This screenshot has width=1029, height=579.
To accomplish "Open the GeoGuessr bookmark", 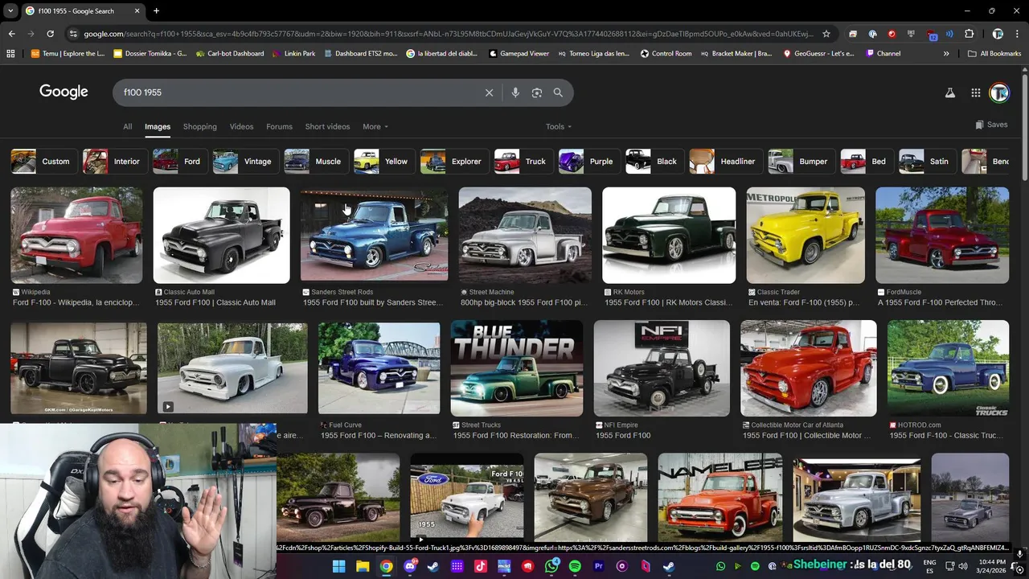I will pyautogui.click(x=818, y=54).
